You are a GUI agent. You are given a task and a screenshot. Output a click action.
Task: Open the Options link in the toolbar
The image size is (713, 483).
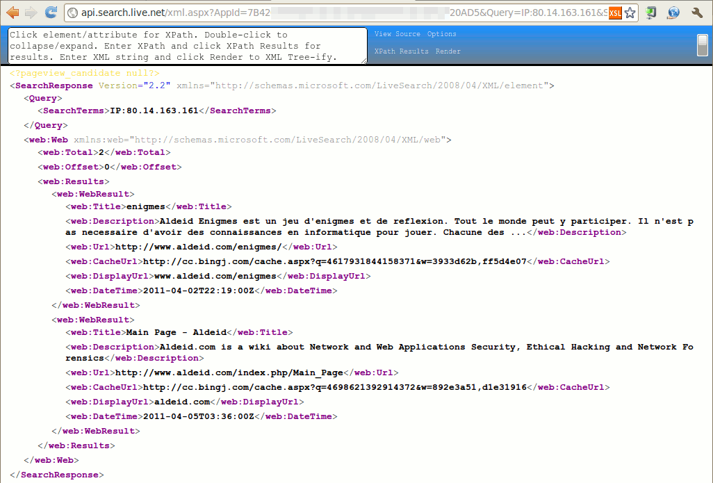pos(441,34)
